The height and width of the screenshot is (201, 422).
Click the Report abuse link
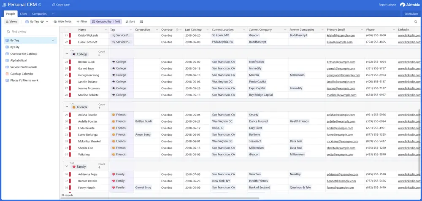[x=387, y=5]
